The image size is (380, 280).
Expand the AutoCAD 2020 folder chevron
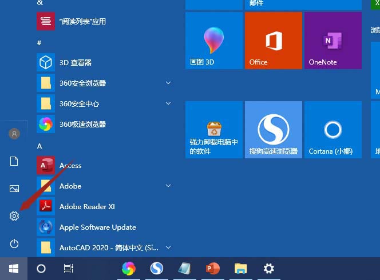168,247
